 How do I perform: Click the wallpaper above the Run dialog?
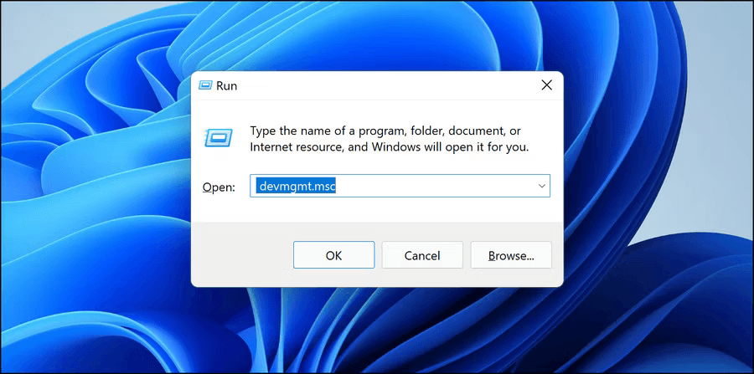coord(377,36)
